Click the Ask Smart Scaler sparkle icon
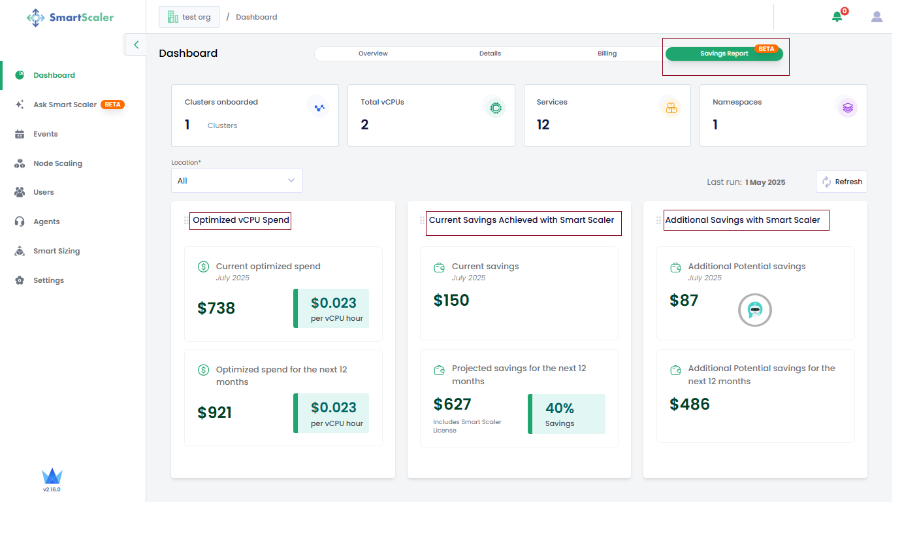This screenshot has height=558, width=902. (x=20, y=105)
